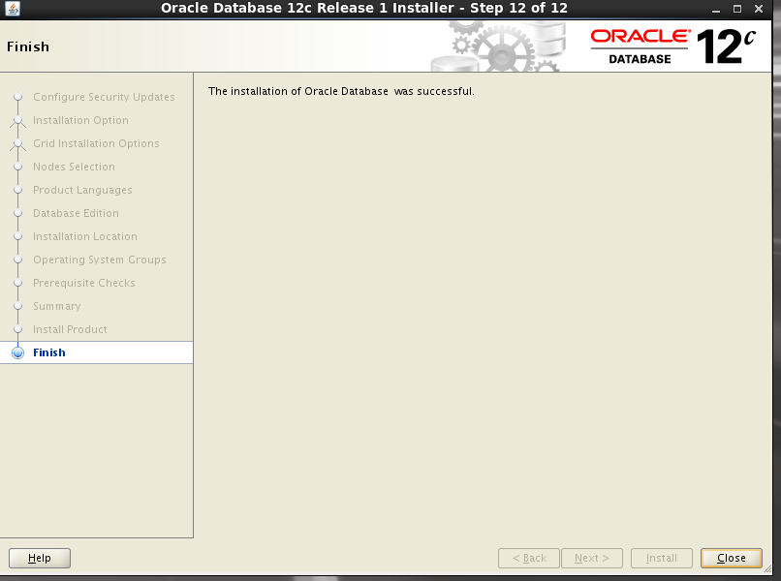
Task: Select the Database Edition step
Action: [x=76, y=213]
